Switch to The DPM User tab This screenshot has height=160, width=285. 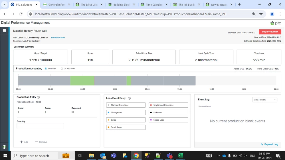point(89,5)
